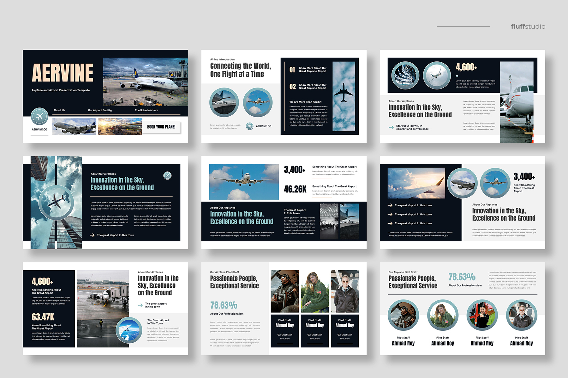Click the arrow beside 'Start your journey in'
The height and width of the screenshot is (378, 568).
click(391, 127)
